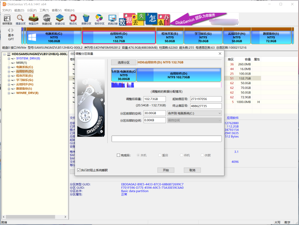Expand the SYSTEM_DRV(0) tree node
Image resolution: width=299 pixels, height=225 pixels.
coord(9,59)
